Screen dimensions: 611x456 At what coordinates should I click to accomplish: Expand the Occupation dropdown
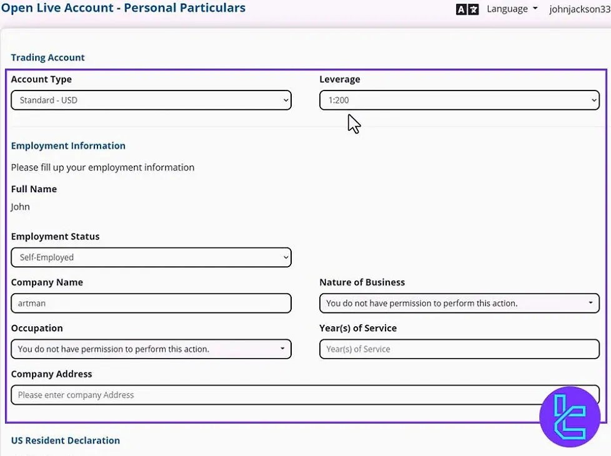[x=151, y=349]
